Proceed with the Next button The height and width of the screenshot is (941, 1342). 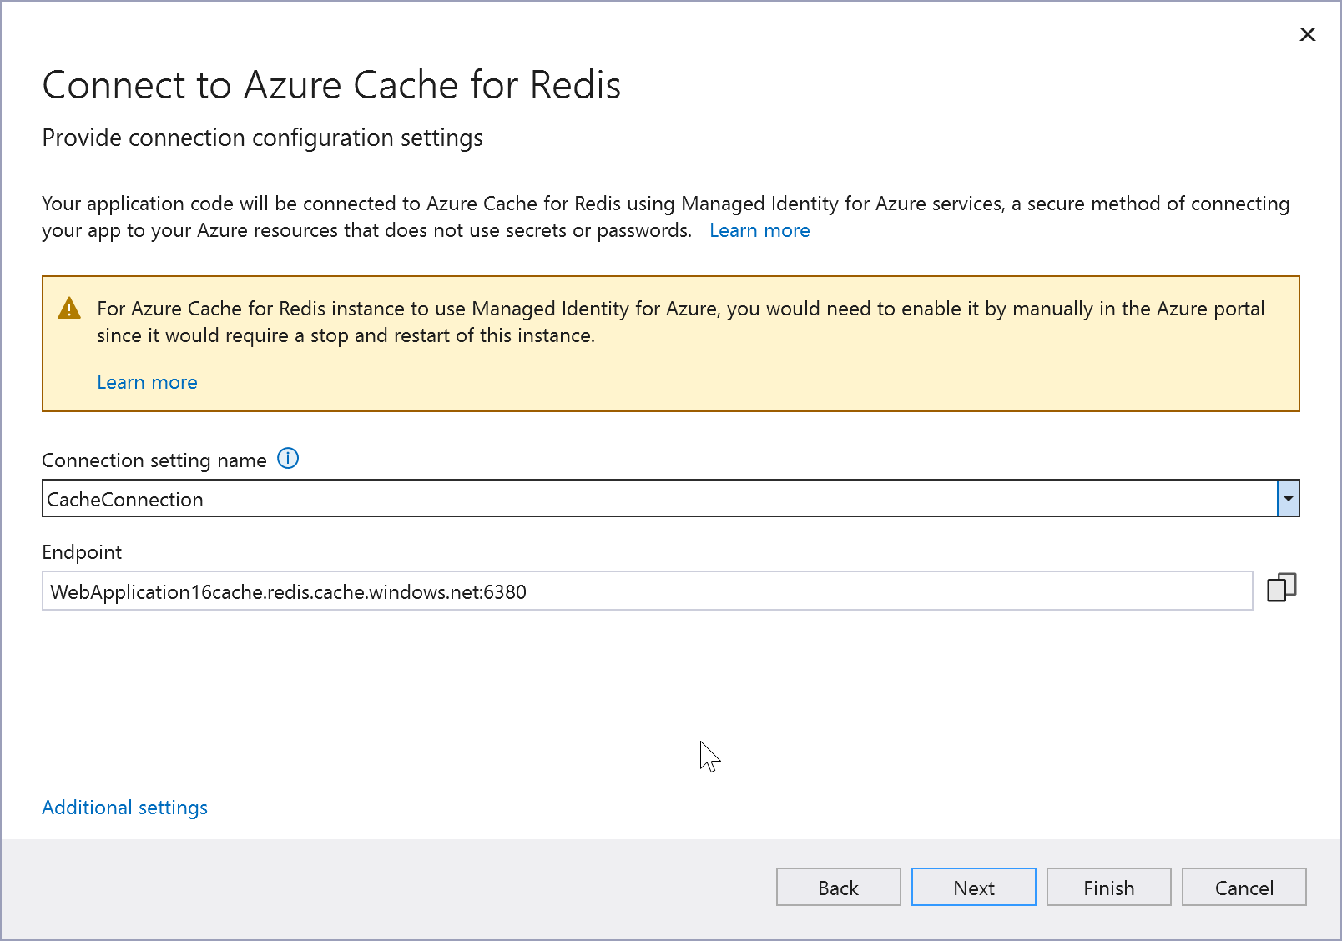pos(974,888)
